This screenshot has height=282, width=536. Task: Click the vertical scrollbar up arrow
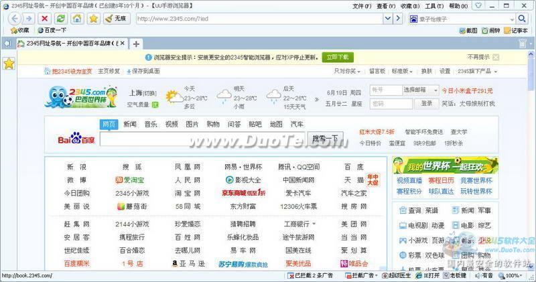pyautogui.click(x=531, y=54)
